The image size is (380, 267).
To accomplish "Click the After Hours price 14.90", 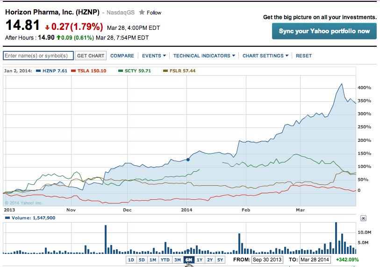I will tap(46, 37).
